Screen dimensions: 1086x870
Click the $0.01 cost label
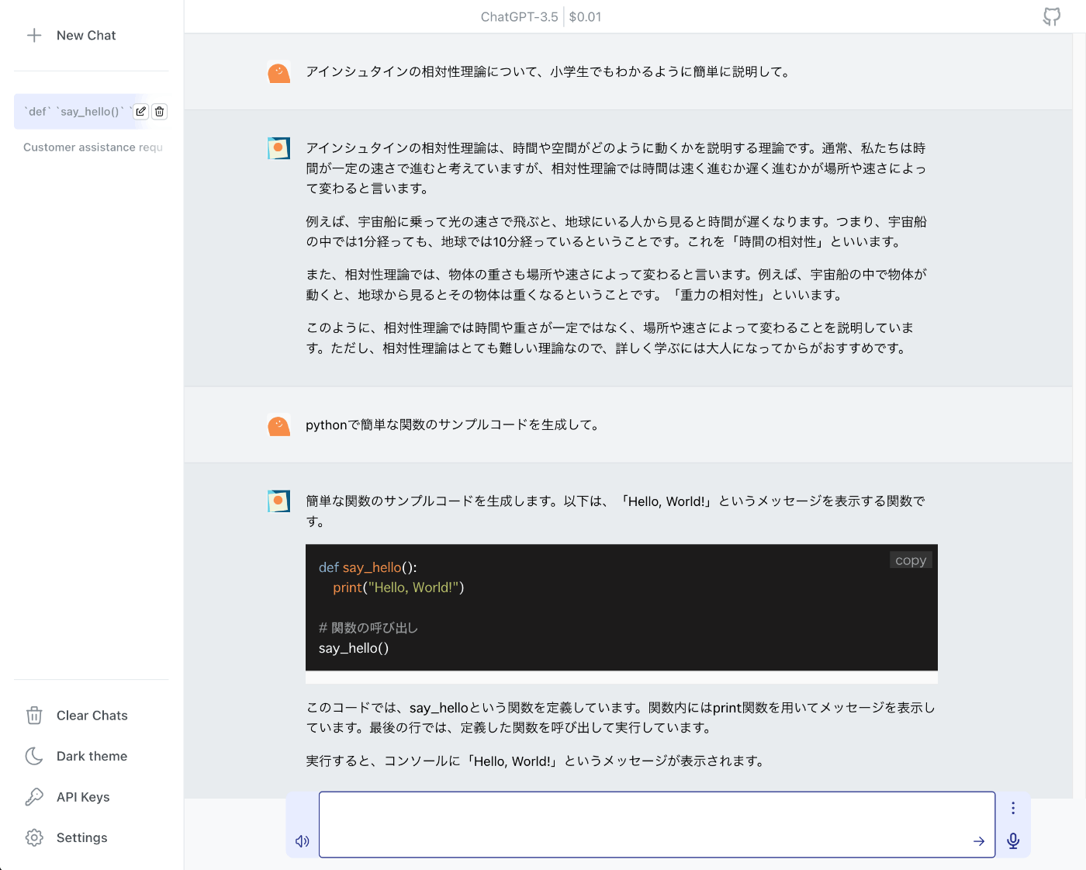pyautogui.click(x=585, y=17)
